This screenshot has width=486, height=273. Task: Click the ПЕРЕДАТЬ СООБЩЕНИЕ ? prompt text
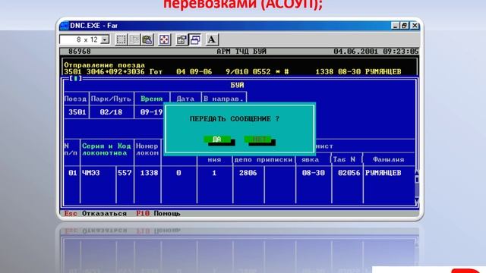(235, 119)
